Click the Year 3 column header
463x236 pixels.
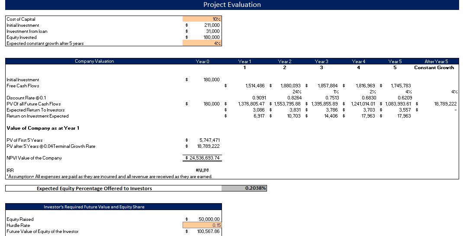coord(321,61)
